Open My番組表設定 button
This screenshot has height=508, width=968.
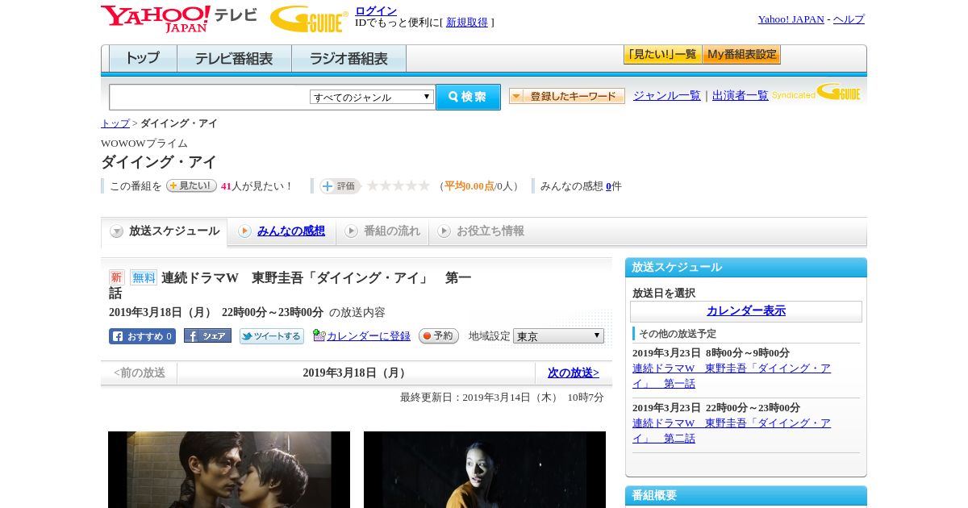(741, 55)
